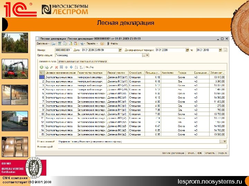Select table row number 2
Image resolution: width=249 pixels, height=186 pixels.
[132, 81]
